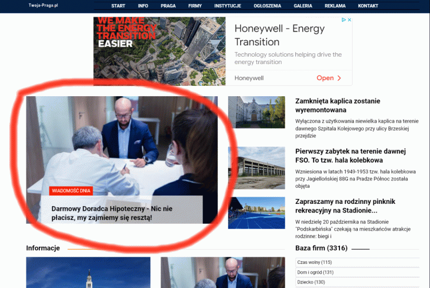Open the chapel building thumbnail
Screen dimensions: 430x288
coord(256,112)
